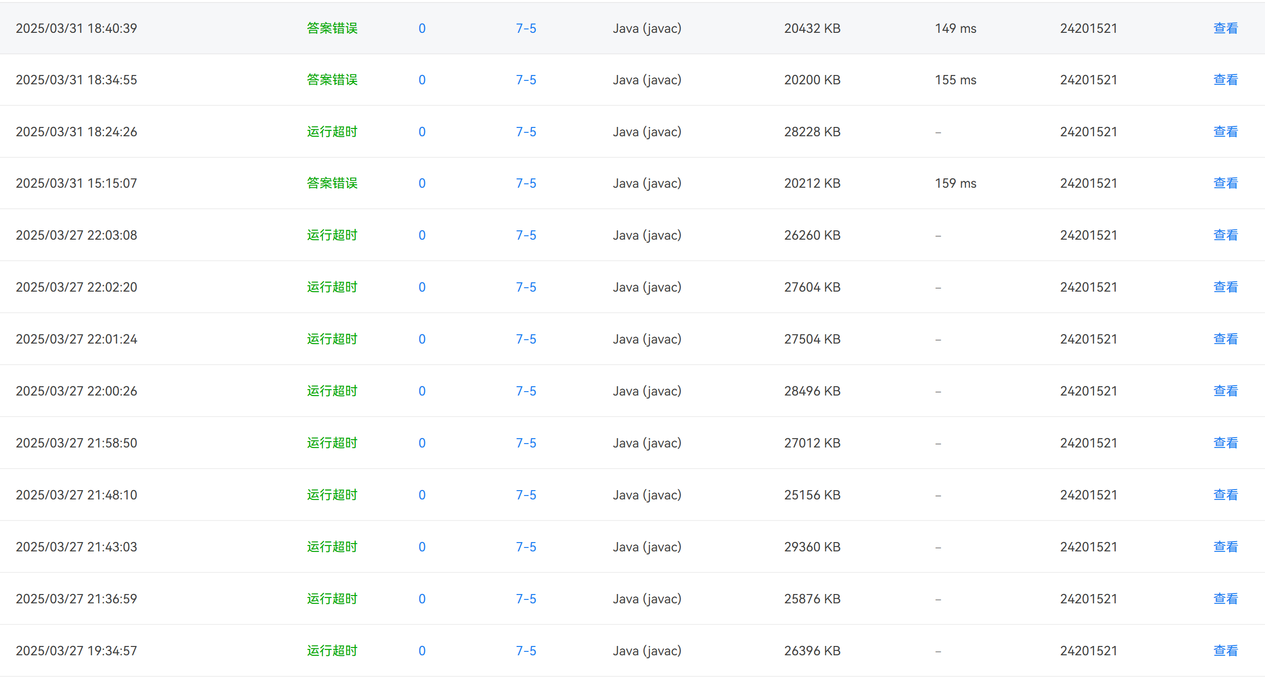The image size is (1265, 694).
Task: Click 答案错误 status for 15:15:07 submission
Action: [332, 183]
